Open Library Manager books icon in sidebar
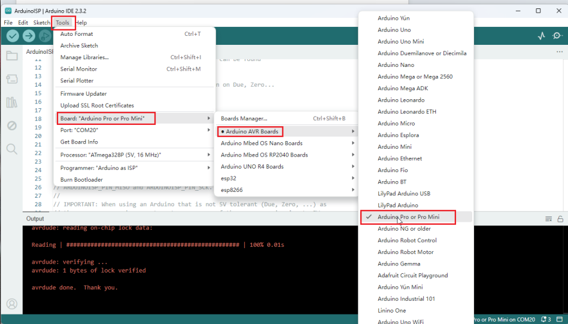 click(x=11, y=102)
